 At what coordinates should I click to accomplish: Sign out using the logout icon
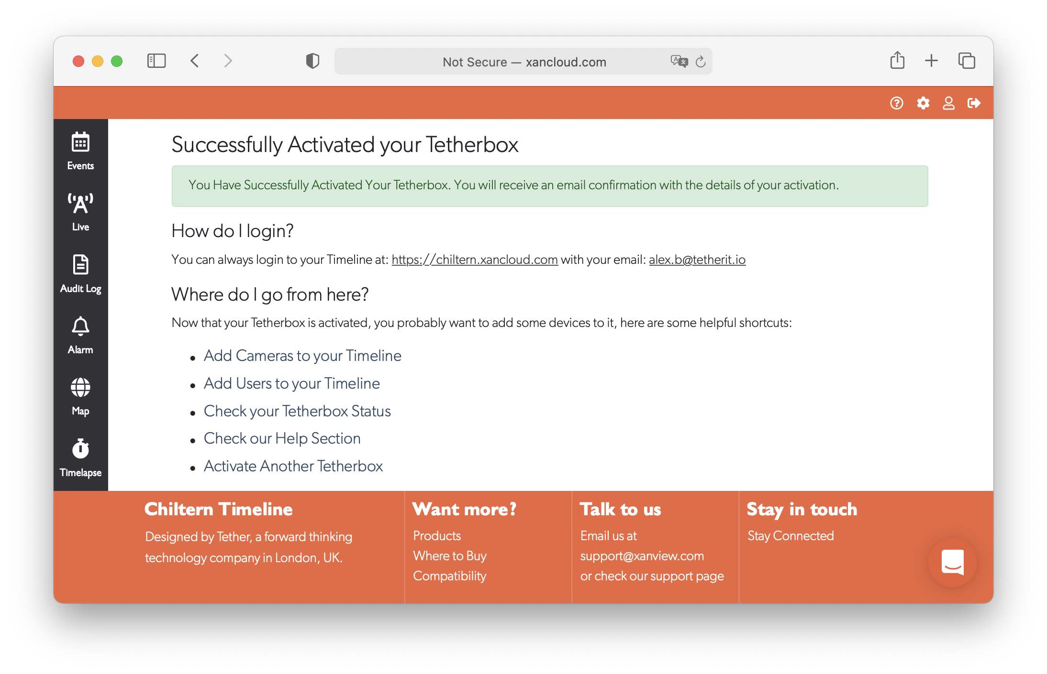coord(974,102)
